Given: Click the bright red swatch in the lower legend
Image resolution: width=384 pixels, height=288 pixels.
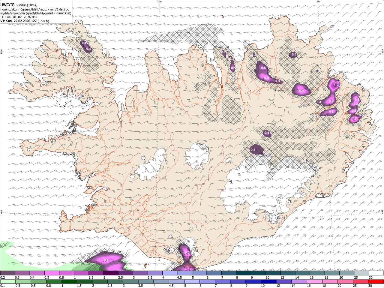Looking at the screenshot, I should (x=376, y=282).
